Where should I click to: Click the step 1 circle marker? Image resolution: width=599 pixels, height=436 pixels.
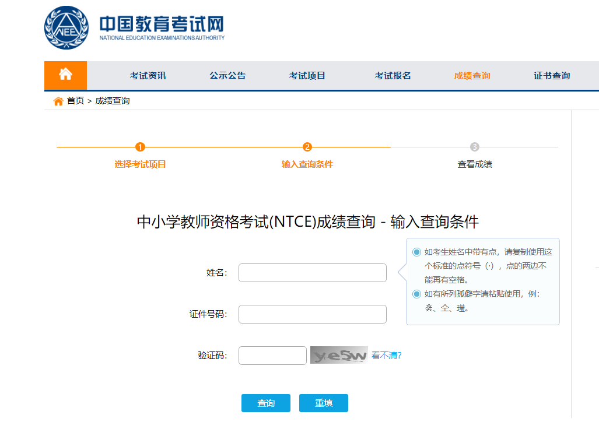(140, 147)
